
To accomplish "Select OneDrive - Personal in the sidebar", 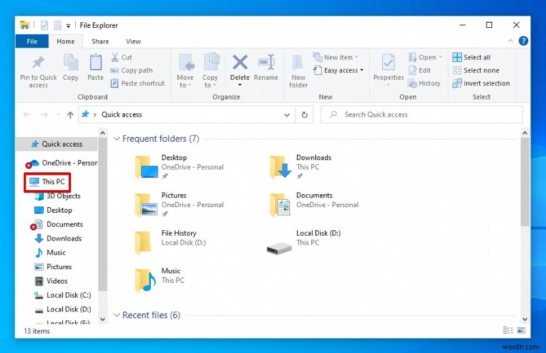I will coord(61,163).
